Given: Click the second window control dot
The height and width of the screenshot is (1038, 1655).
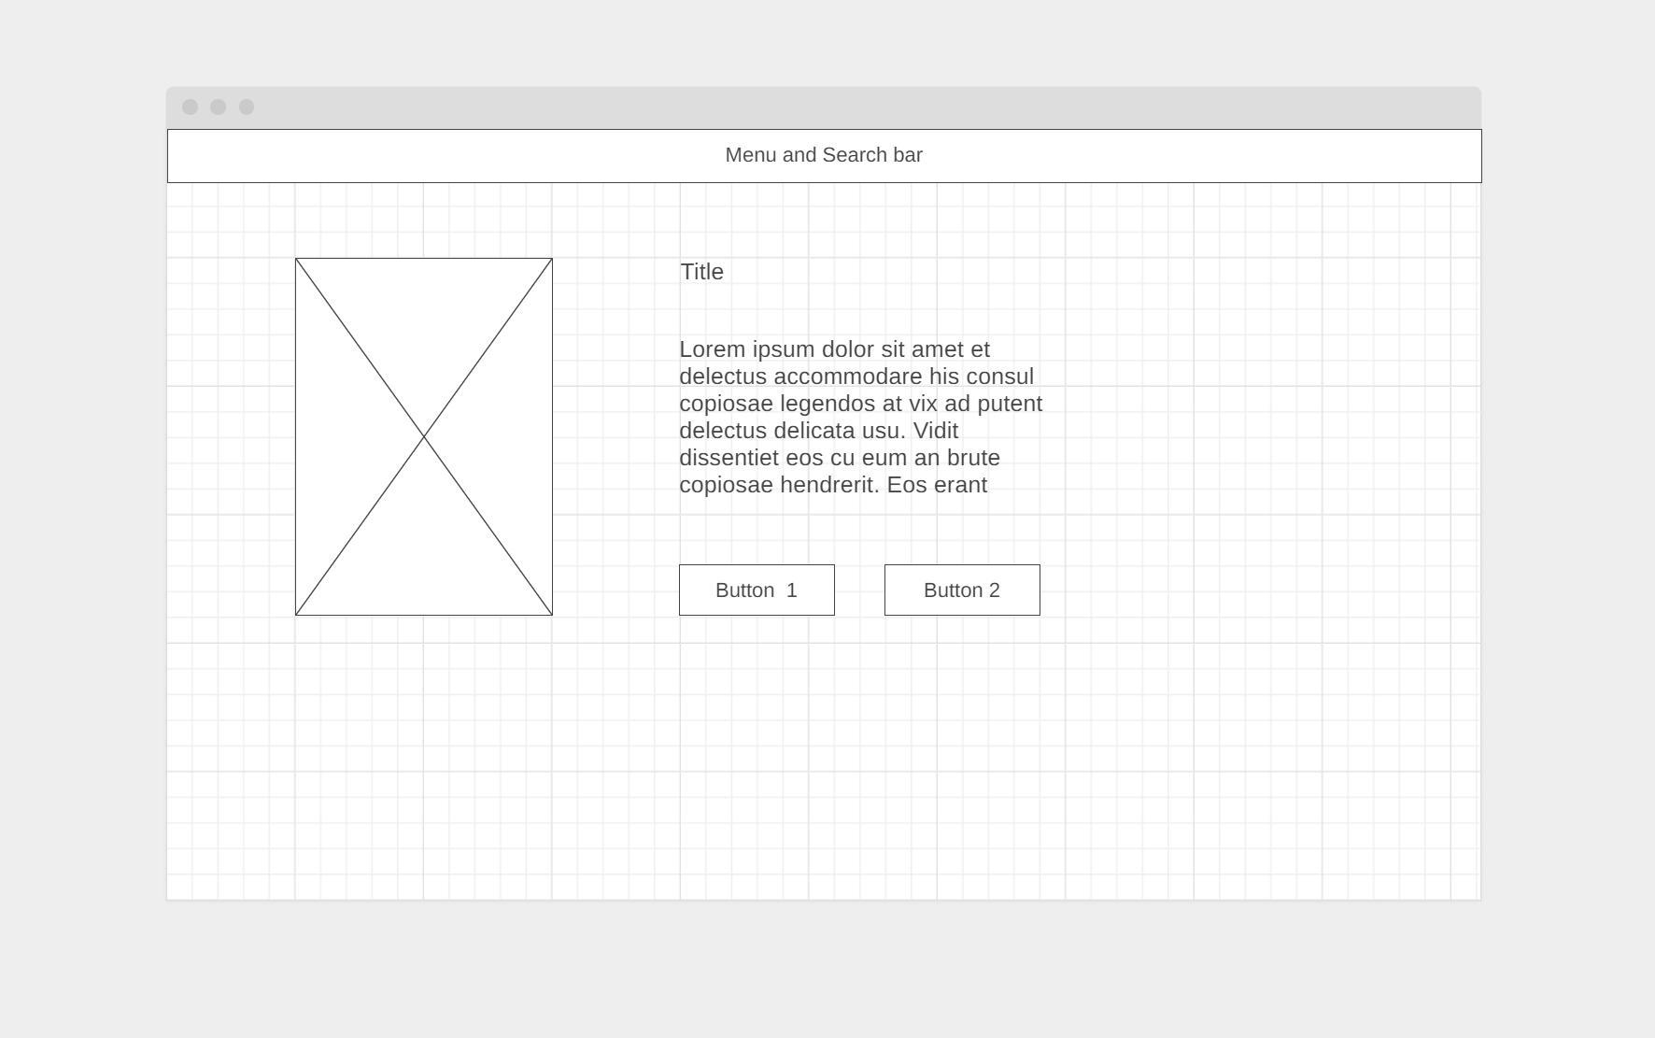Looking at the screenshot, I should (x=219, y=107).
